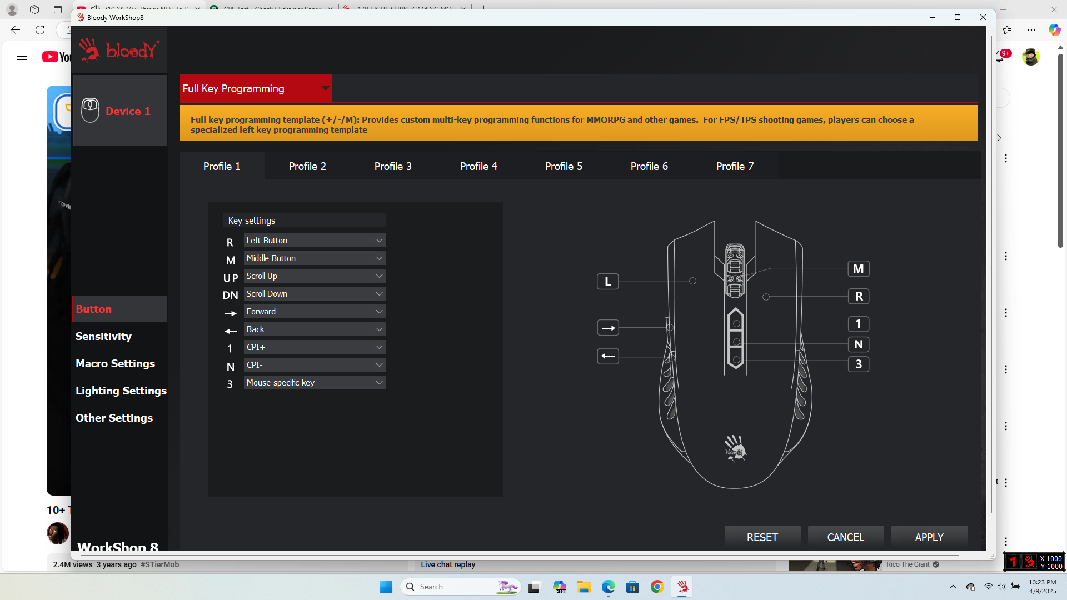Click Windows taskbar Search box
1067x600 pixels.
(x=460, y=587)
